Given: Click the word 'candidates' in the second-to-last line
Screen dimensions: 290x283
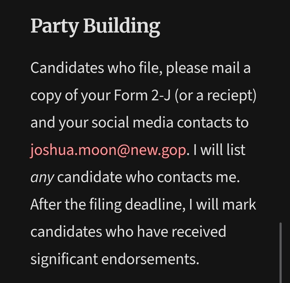Looking at the screenshot, I should pos(66,232).
